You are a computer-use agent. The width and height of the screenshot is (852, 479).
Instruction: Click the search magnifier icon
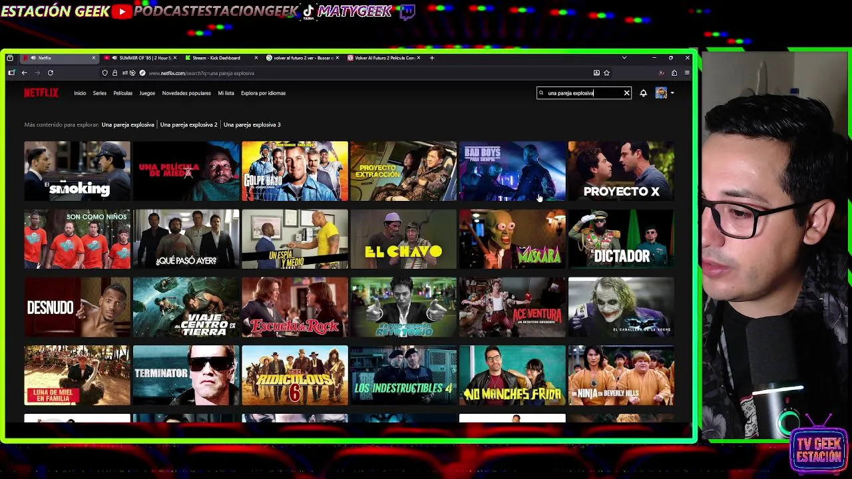pos(541,93)
